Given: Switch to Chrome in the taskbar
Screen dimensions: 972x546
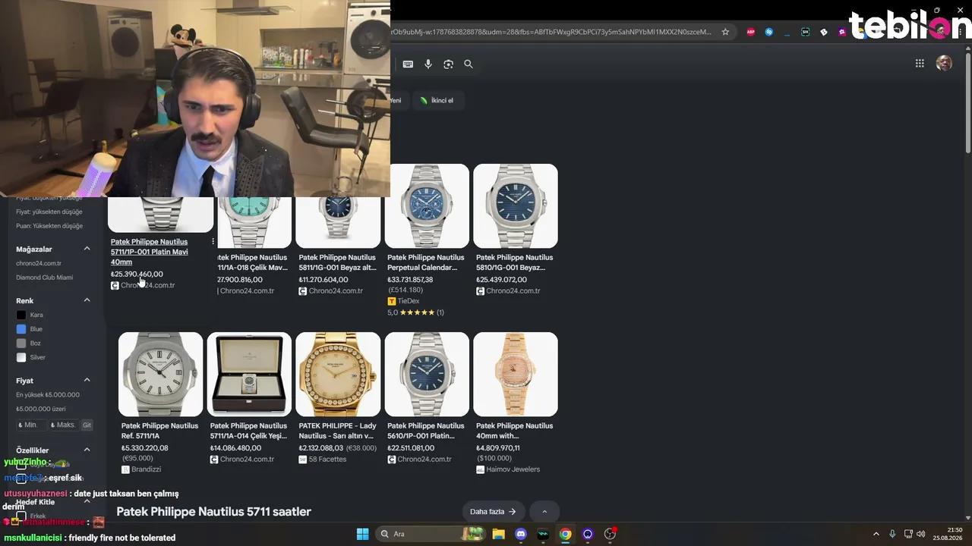Looking at the screenshot, I should 566,534.
